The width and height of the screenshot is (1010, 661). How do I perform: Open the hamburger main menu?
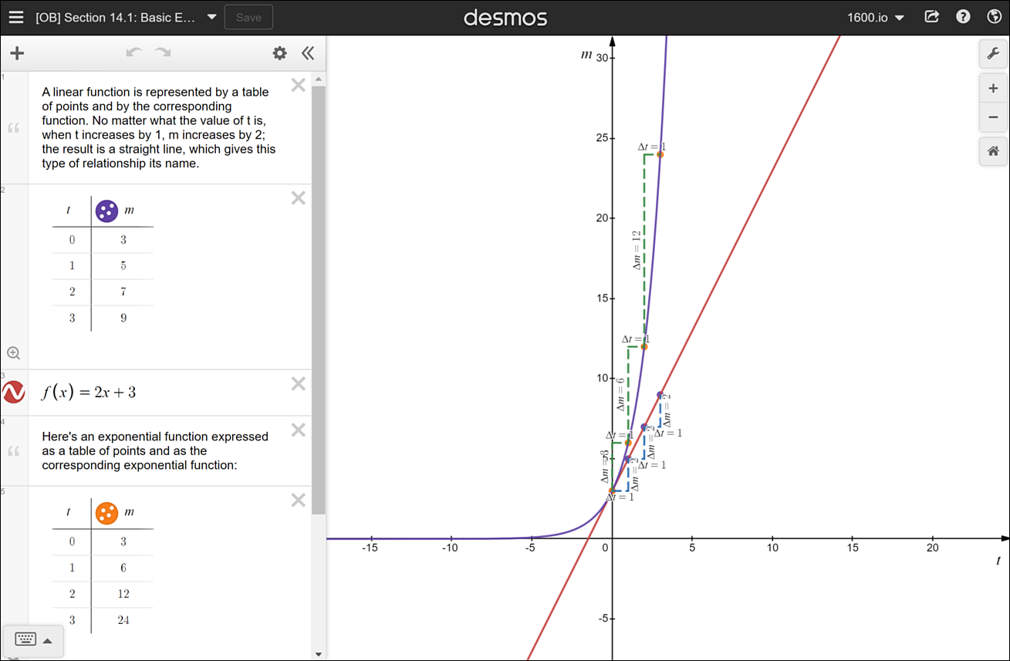point(16,17)
